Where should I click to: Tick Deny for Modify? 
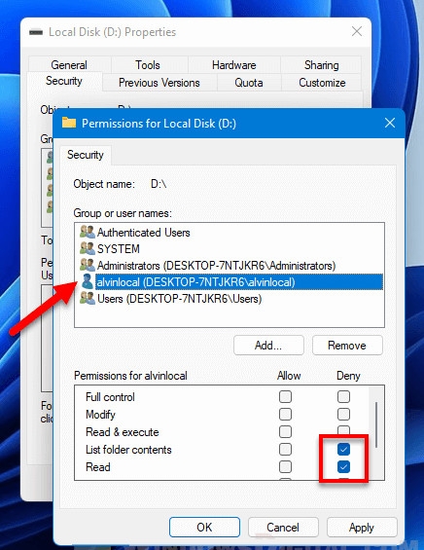point(343,415)
